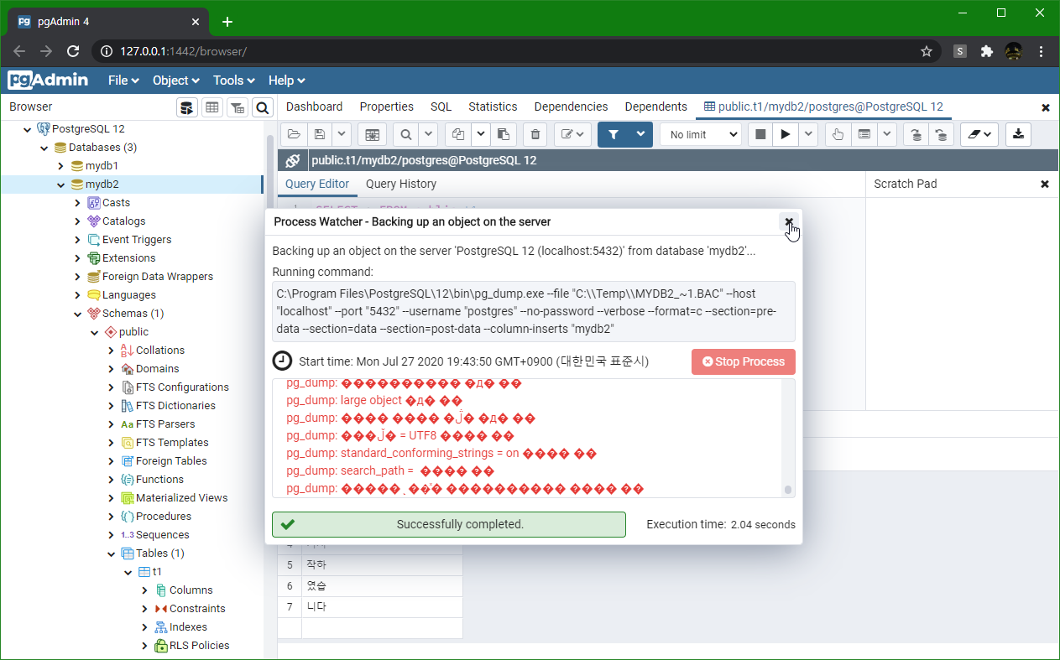Collapse the mydb2 database node

point(60,184)
